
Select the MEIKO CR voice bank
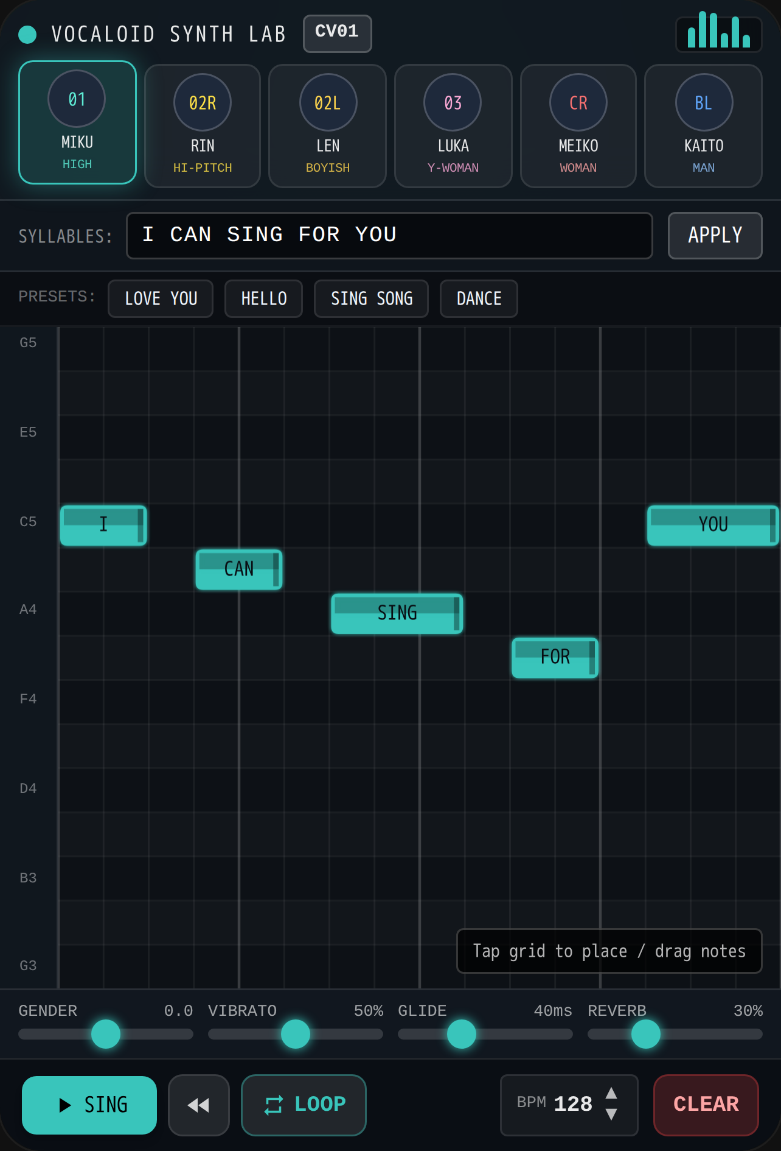[x=578, y=126]
